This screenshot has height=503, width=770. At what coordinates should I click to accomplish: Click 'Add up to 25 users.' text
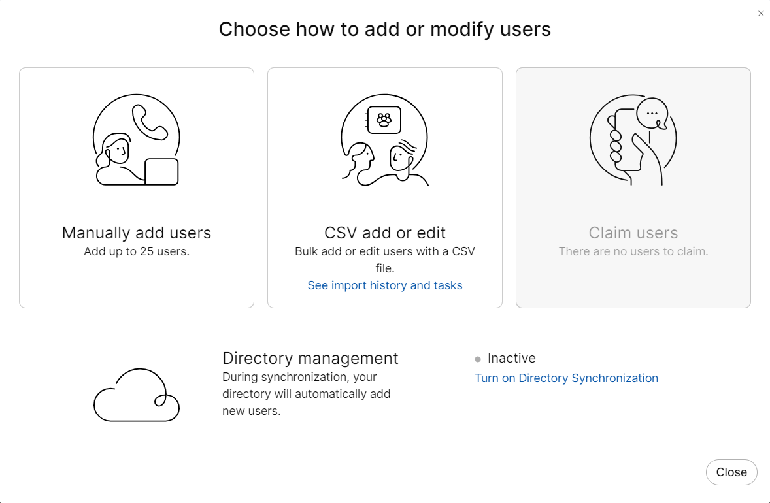(137, 252)
